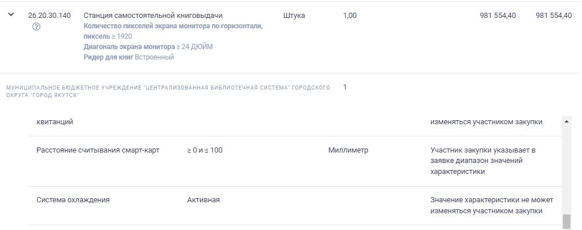Screen dimensions: 582x230
Task: Select the Система охлаждения row
Action: [x=294, y=206]
